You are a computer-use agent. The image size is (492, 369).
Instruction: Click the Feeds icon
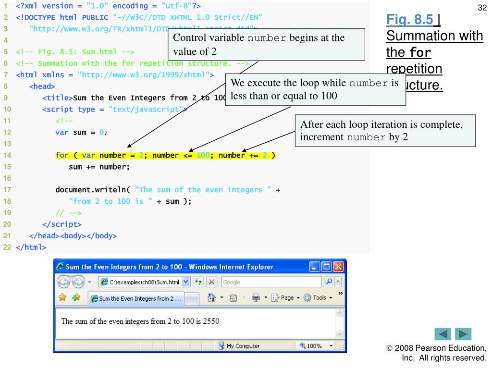pos(233,298)
